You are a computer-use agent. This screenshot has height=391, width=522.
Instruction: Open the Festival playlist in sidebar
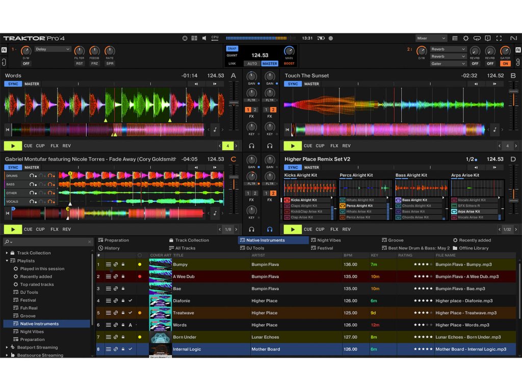tap(28, 300)
